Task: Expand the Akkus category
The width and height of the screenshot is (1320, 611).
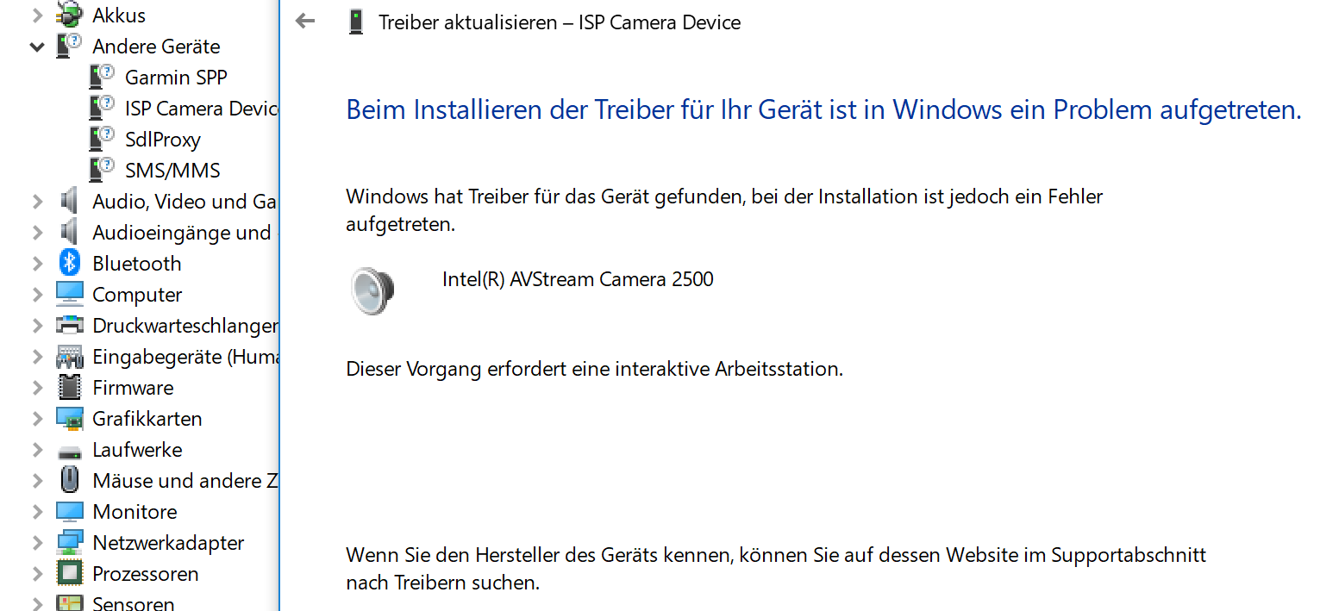Action: point(37,16)
